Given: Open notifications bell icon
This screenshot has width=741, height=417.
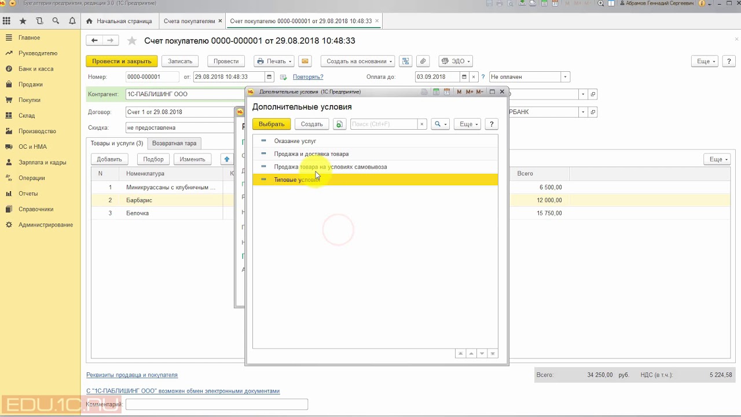Looking at the screenshot, I should 72,21.
